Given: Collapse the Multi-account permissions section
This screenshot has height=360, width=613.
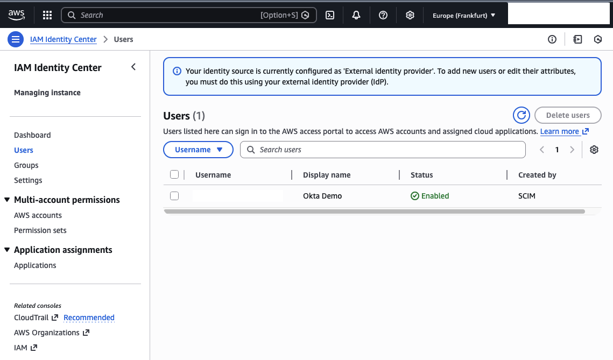Looking at the screenshot, I should 6,199.
